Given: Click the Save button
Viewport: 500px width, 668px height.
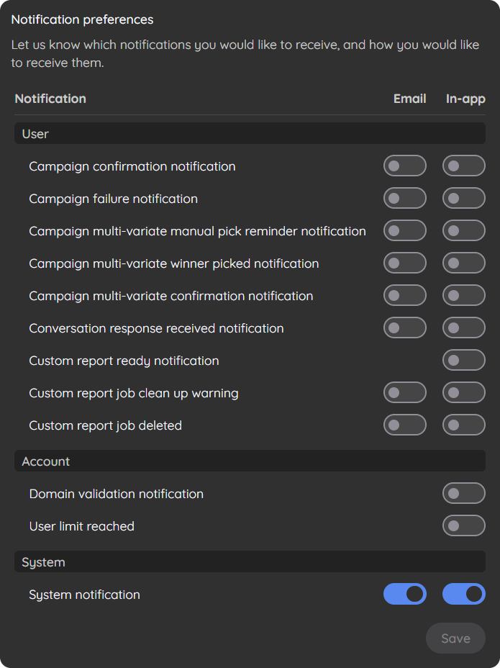Looking at the screenshot, I should [455, 638].
